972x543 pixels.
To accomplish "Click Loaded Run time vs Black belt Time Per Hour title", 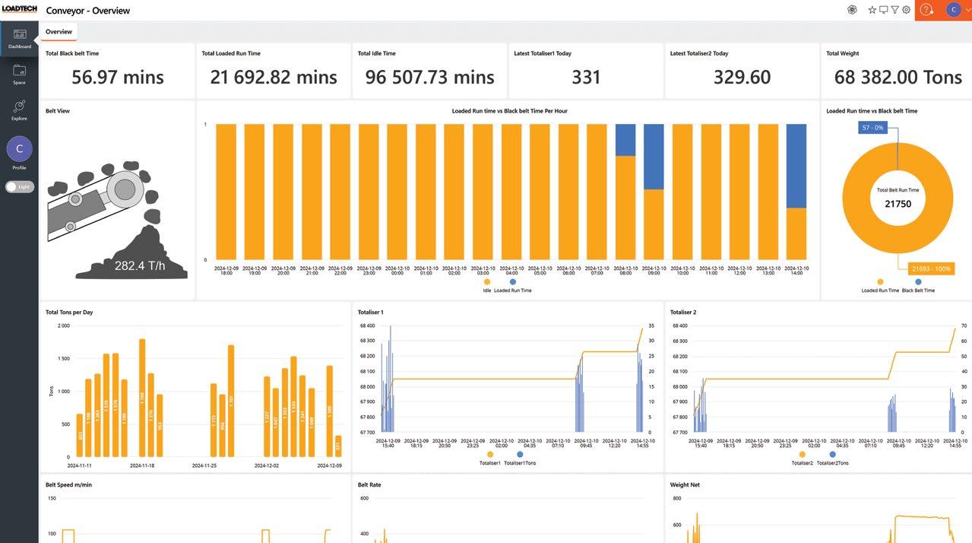I will [x=510, y=111].
